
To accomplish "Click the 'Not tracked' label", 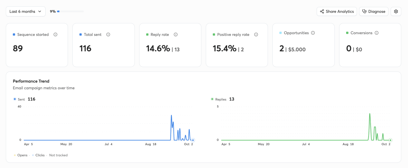I will click(x=58, y=155).
